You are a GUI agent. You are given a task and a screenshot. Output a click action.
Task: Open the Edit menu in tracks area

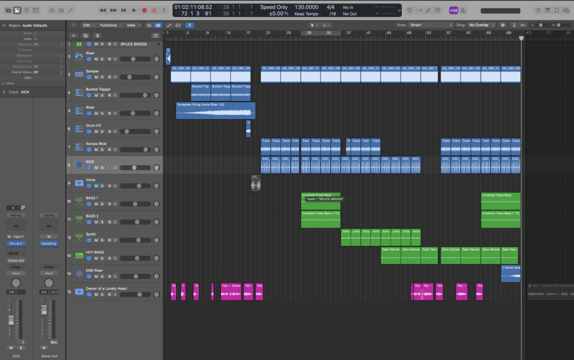click(87, 25)
